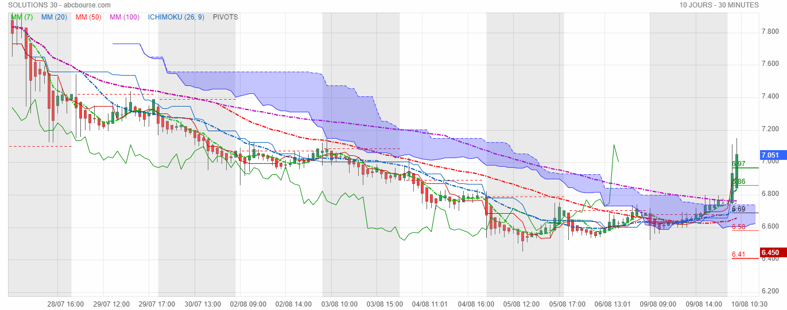
Task: Select the MM (50) legend label
Action: coord(88,17)
